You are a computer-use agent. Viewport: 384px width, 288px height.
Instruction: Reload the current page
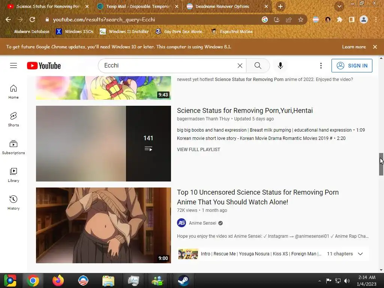pos(32,19)
